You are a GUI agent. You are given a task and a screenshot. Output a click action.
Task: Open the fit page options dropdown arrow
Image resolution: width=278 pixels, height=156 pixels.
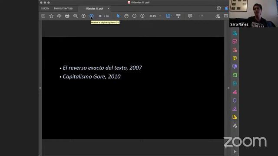171,16
